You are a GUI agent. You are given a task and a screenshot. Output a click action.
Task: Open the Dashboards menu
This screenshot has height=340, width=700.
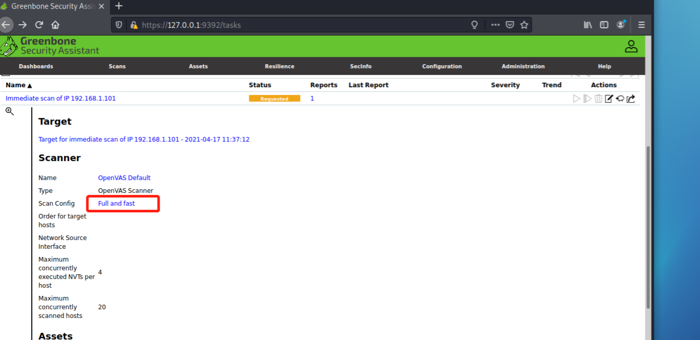coord(36,66)
